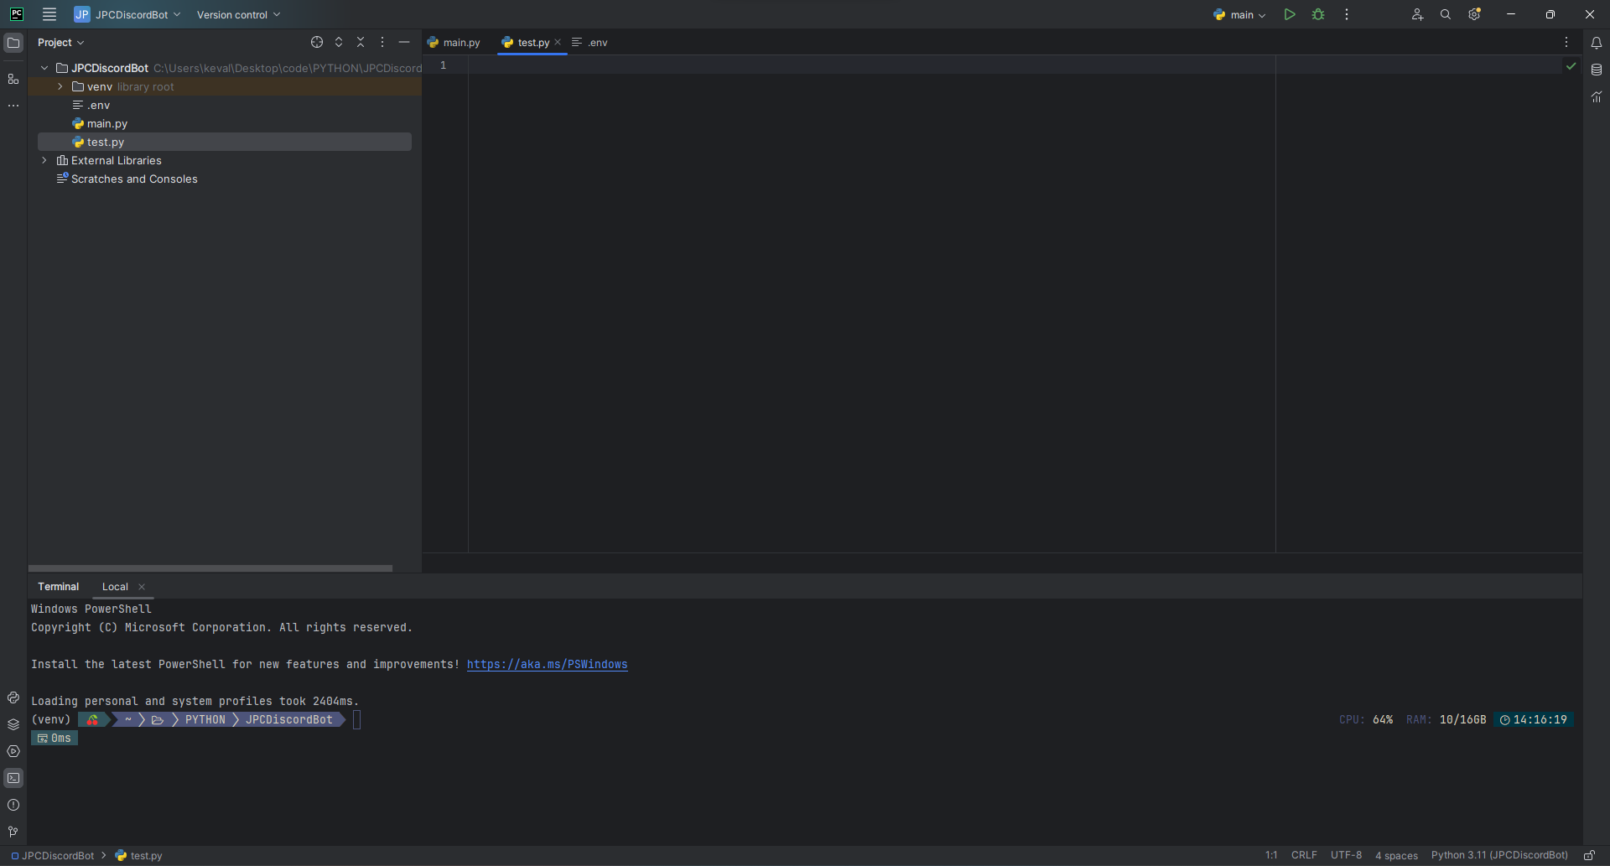The width and height of the screenshot is (1610, 866).
Task: Debug the main configuration
Action: click(x=1318, y=14)
